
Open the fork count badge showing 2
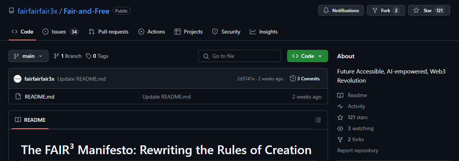click(396, 11)
